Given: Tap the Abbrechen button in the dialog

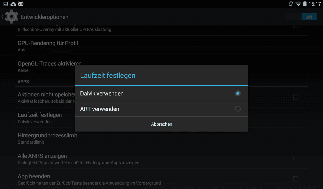Looking at the screenshot, I should click(161, 124).
